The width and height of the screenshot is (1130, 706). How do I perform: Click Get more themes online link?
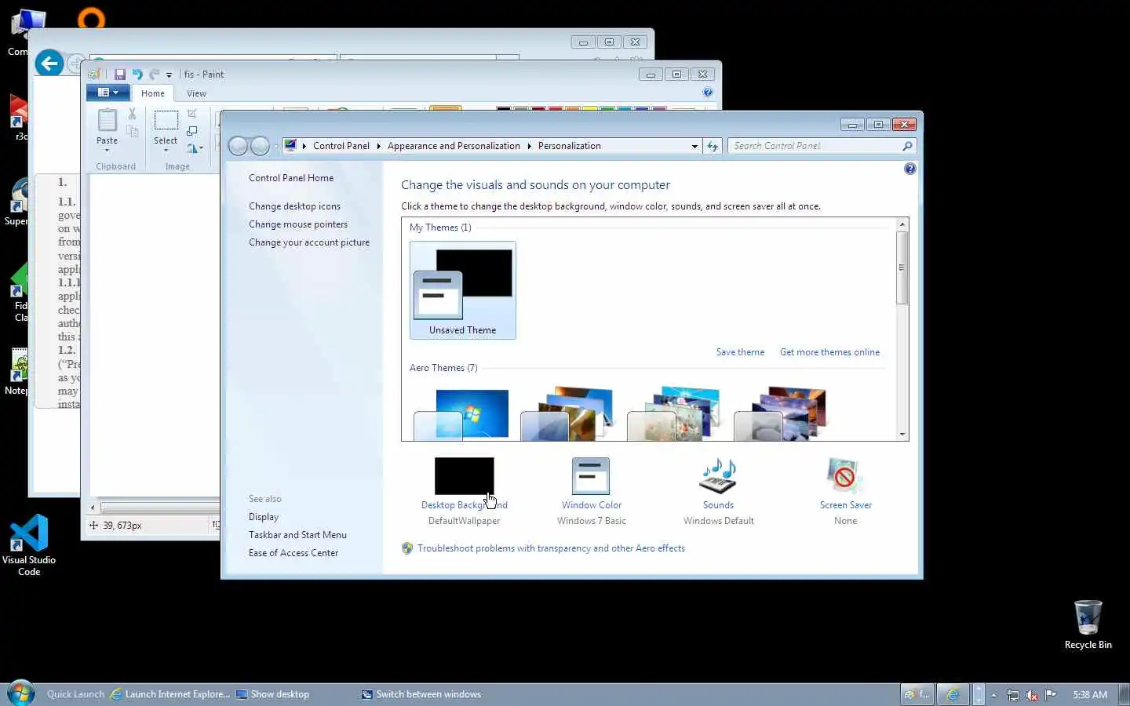click(829, 352)
